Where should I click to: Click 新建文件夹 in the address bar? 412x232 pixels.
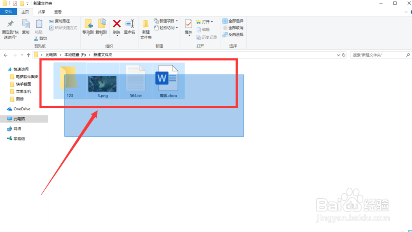click(x=103, y=55)
